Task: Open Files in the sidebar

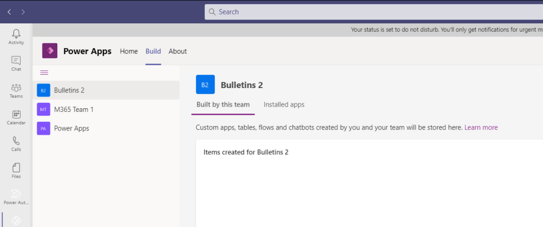Action: point(16,170)
